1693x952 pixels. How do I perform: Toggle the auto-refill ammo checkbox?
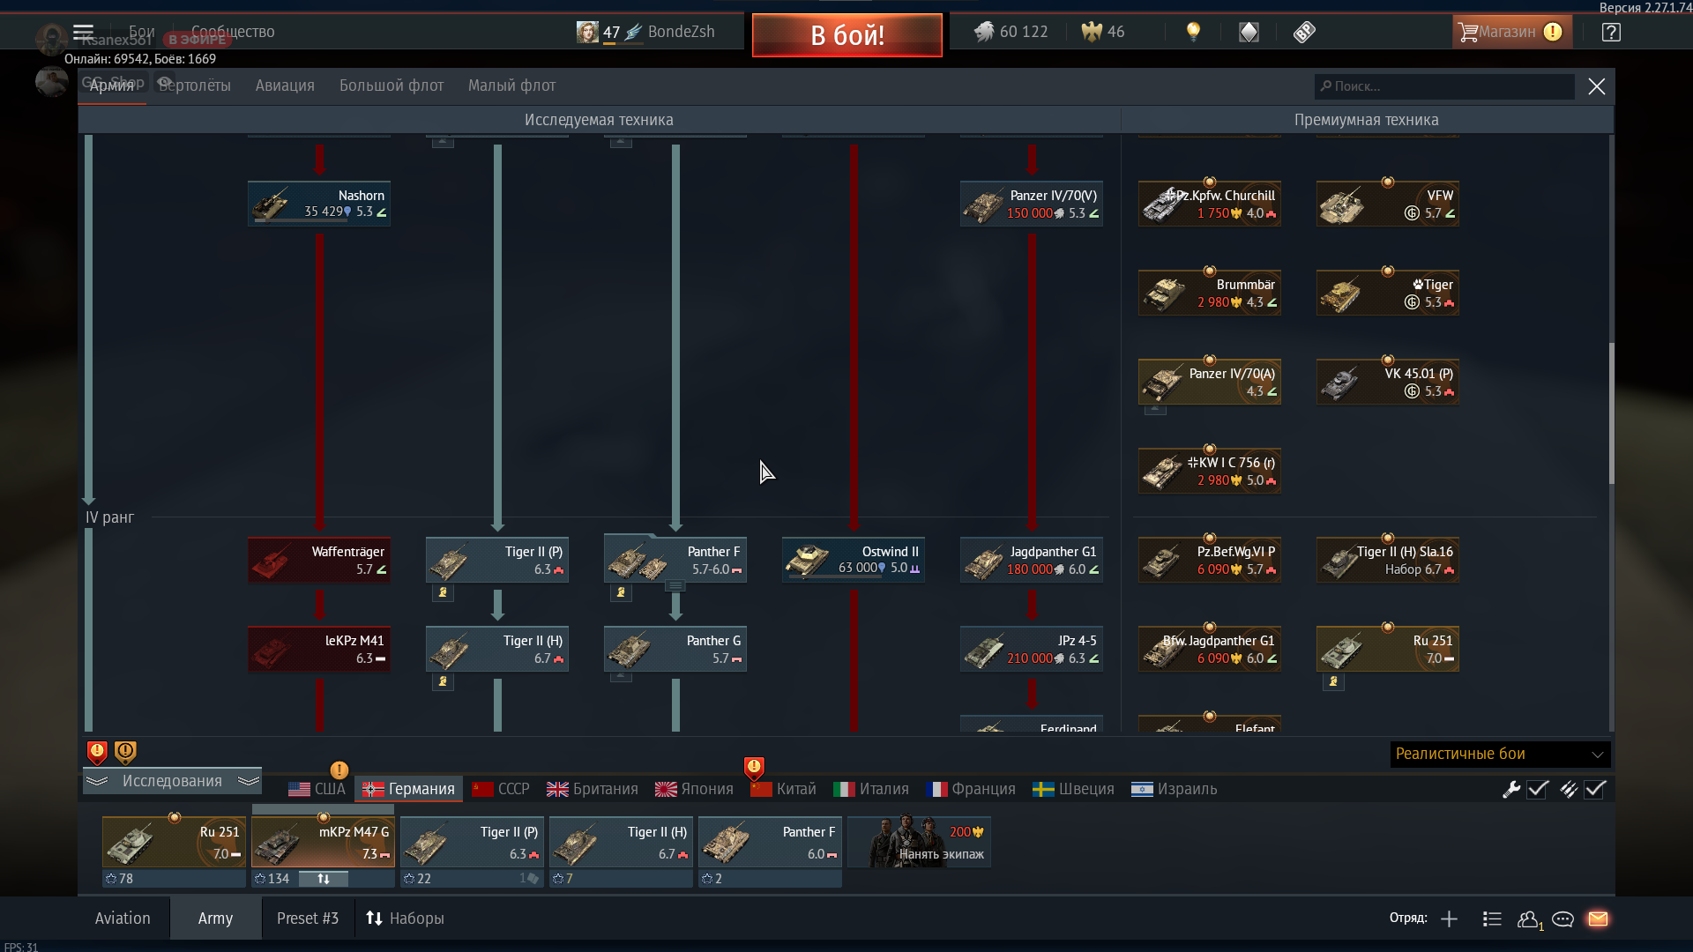click(1594, 790)
